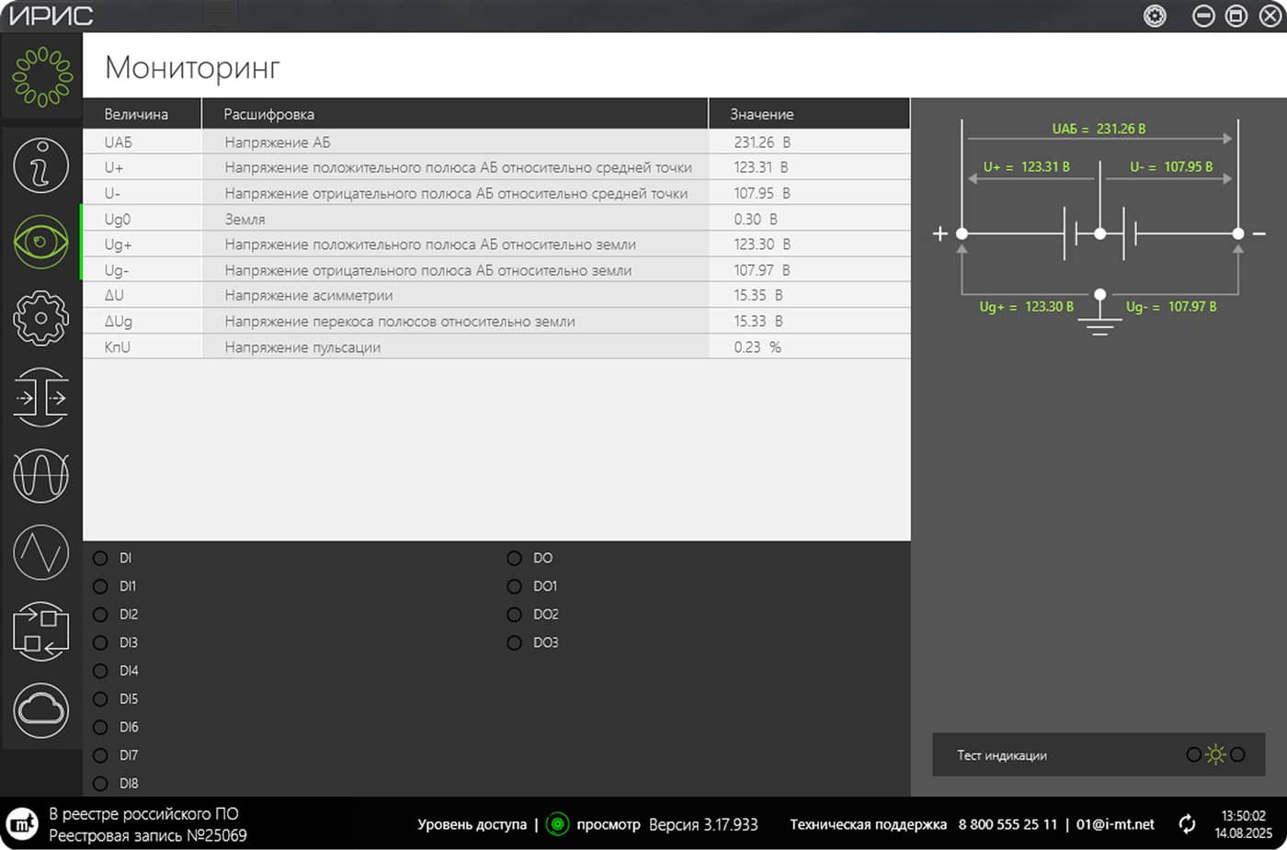1287x850 pixels.
Task: Open settings gear in the title bar
Action: pyautogui.click(x=1155, y=16)
